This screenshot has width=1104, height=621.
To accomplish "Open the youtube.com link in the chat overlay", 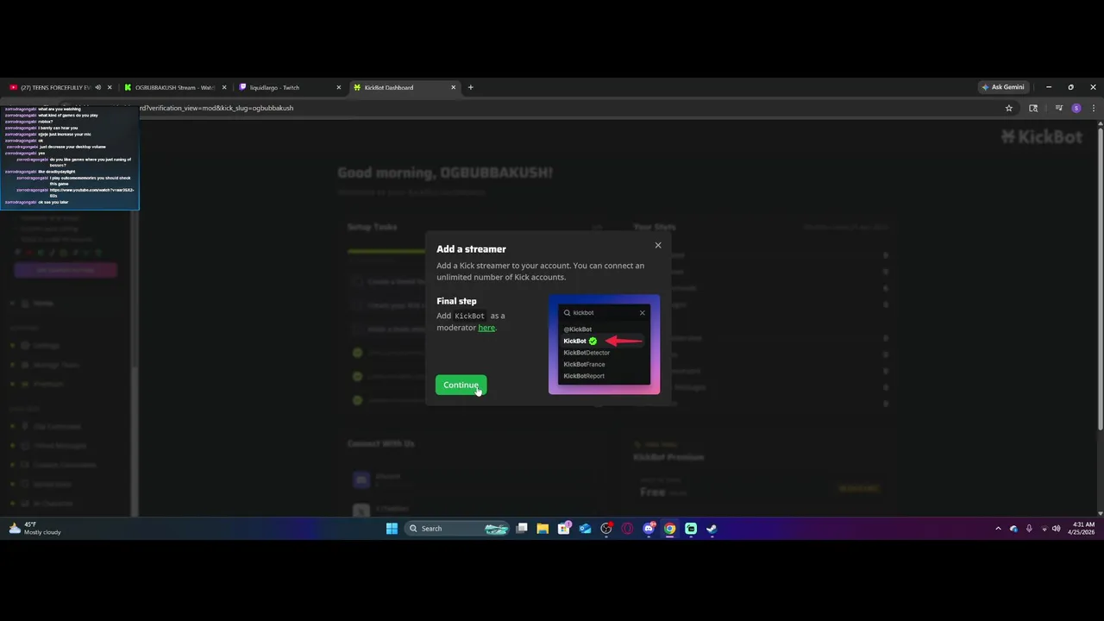I will coord(91,192).
